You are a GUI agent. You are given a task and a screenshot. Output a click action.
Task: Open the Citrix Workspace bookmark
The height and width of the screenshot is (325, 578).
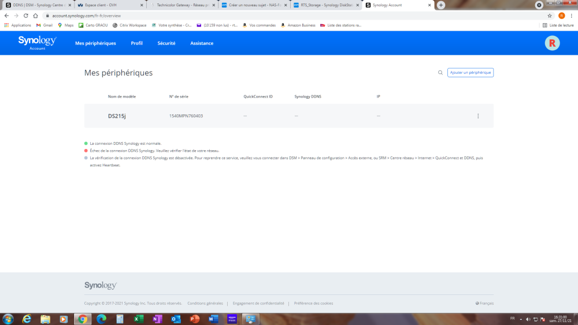tap(129, 25)
